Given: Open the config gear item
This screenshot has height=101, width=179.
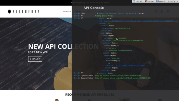Looking at the screenshot, I should 171,1.
